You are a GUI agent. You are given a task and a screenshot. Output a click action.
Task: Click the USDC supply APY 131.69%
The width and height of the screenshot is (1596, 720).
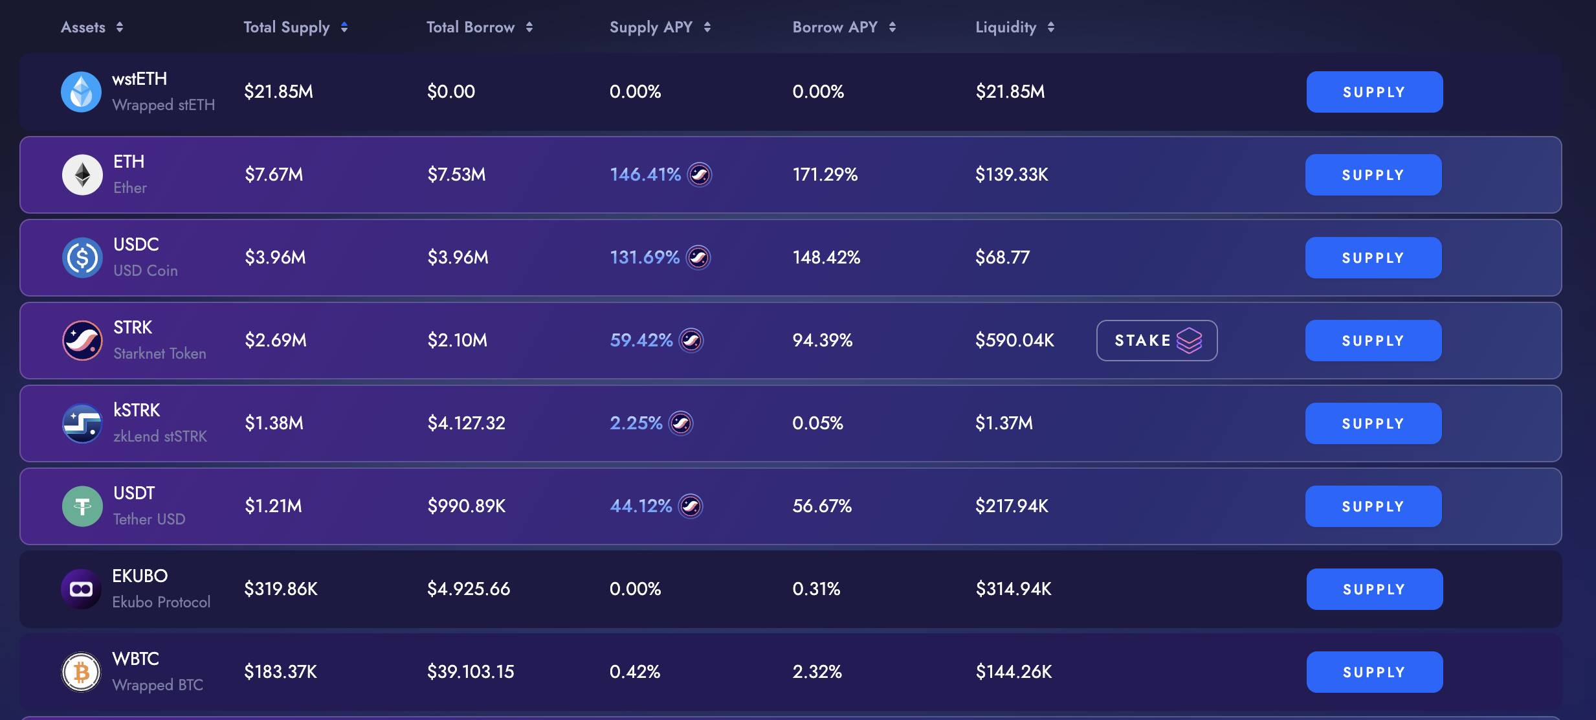(x=645, y=258)
